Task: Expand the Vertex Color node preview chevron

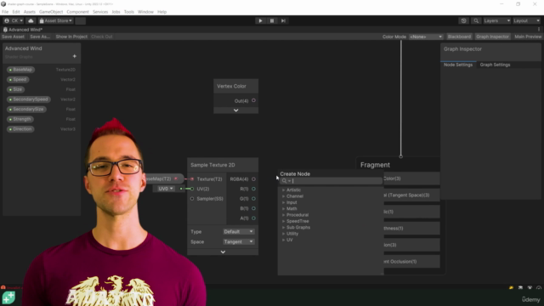Action: tap(236, 110)
